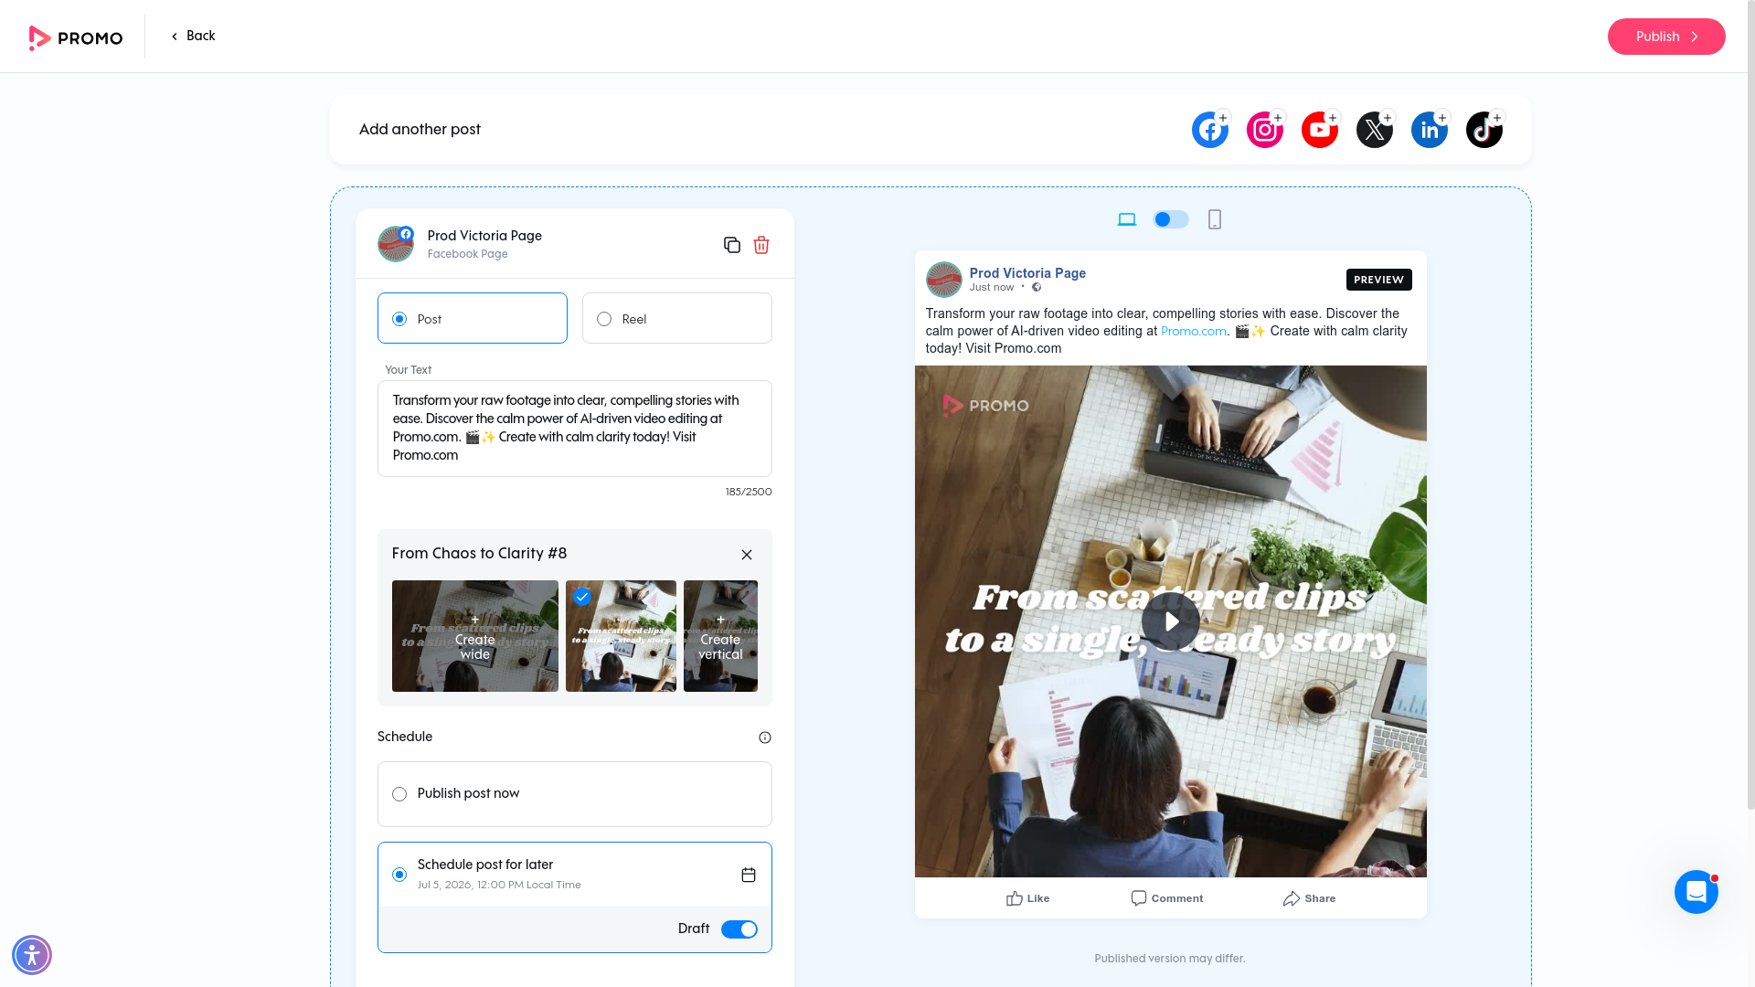The height and width of the screenshot is (987, 1755).
Task: Edit the Your Text field
Action: point(575,429)
